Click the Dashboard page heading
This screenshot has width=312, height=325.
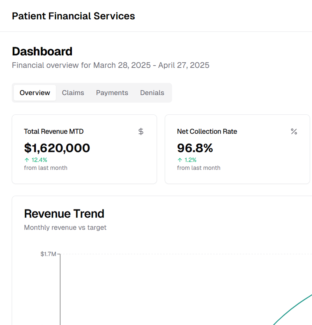click(42, 51)
